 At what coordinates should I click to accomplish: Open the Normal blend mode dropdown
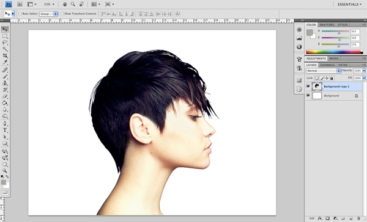pyautogui.click(x=323, y=71)
